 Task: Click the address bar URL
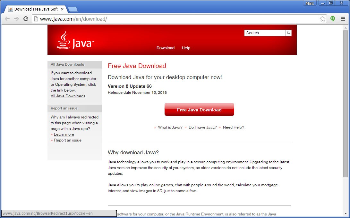[74, 19]
